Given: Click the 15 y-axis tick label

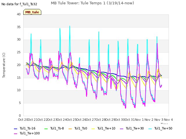Looking at the screenshot, I should [x=19, y=78].
